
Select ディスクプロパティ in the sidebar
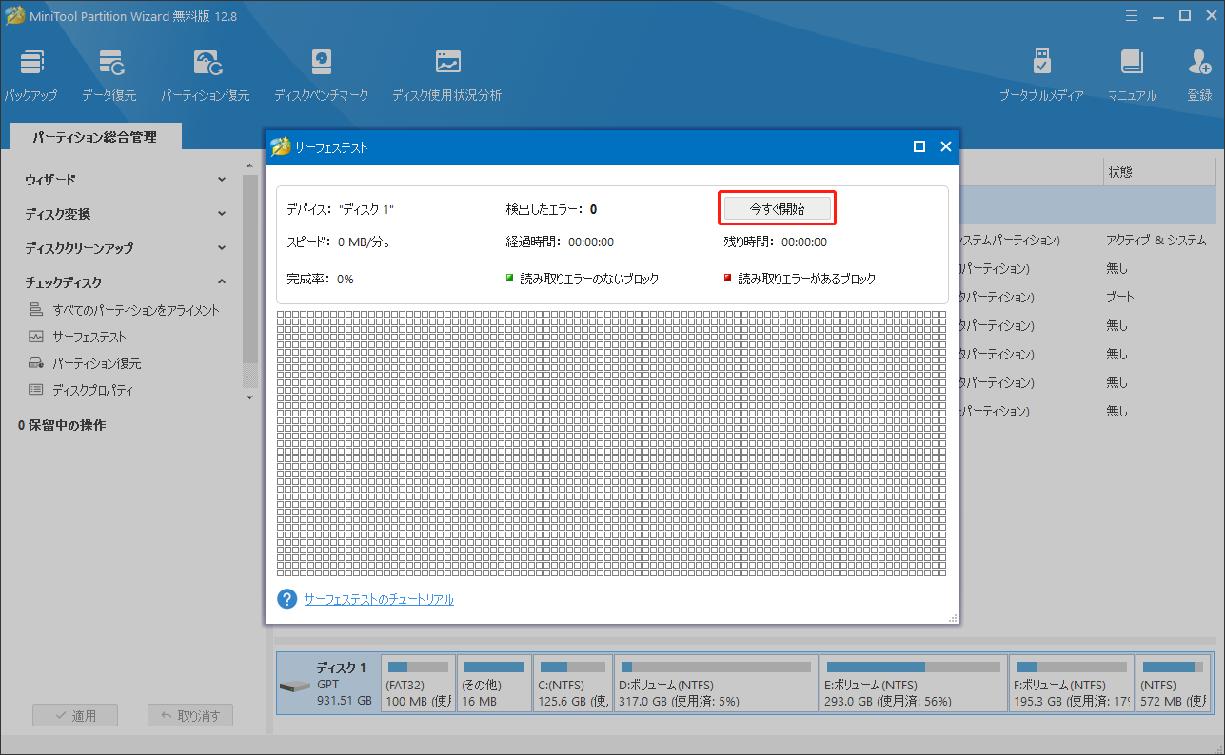[93, 390]
